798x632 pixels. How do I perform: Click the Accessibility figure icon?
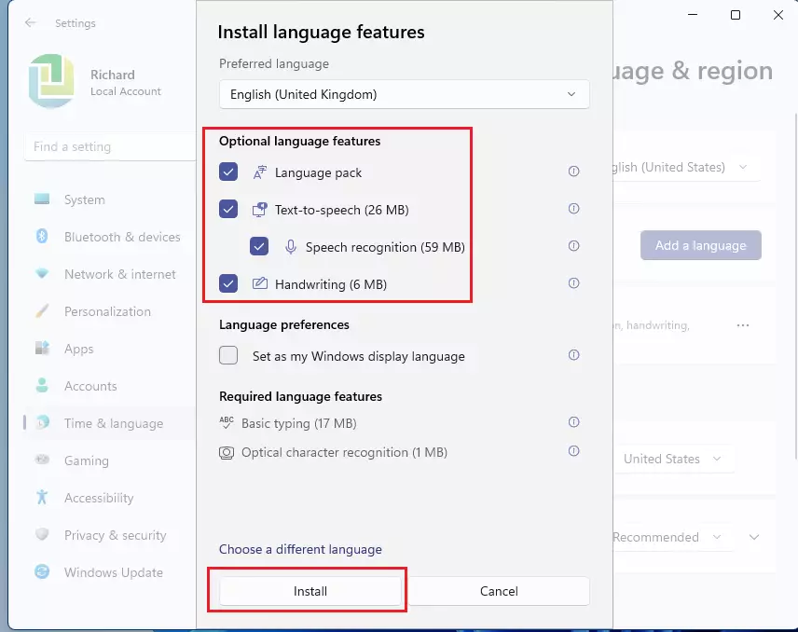point(42,497)
